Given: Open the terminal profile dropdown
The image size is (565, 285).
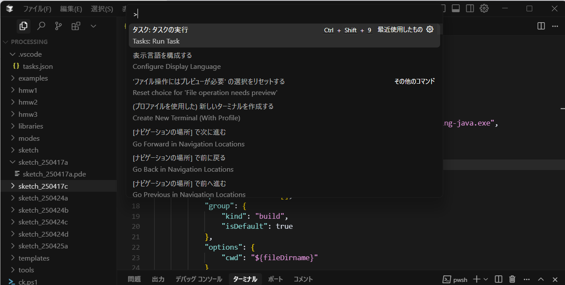Looking at the screenshot, I should click(x=485, y=279).
